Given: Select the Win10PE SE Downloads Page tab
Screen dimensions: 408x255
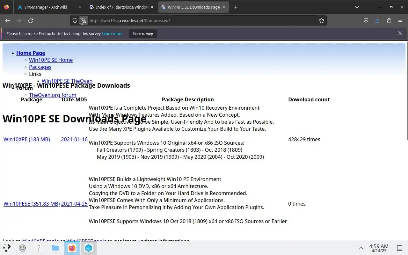Looking at the screenshot, I should [194, 7].
